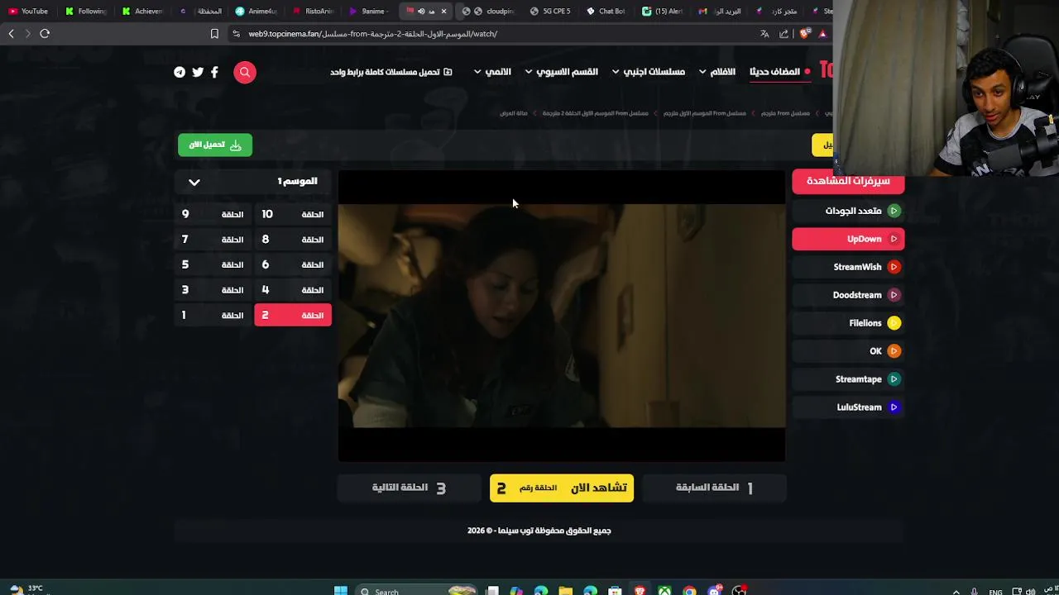Open Chrome from taskbar
1059x595 pixels.
(689, 591)
